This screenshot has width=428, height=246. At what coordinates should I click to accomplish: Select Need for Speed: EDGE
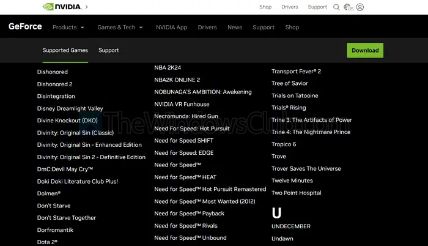tap(183, 153)
